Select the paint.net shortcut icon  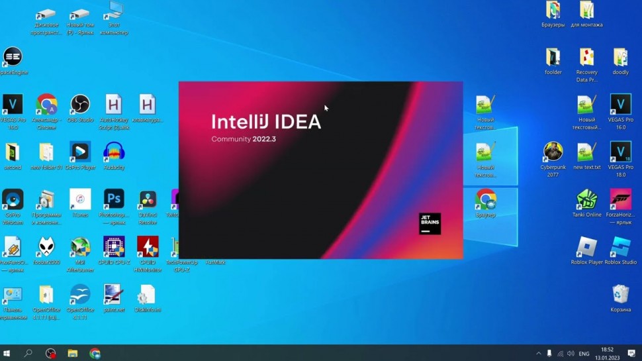click(x=113, y=295)
